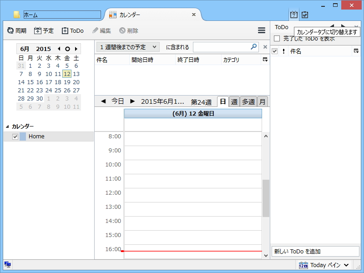Click 新しい ToDo を追加 input field
The height and width of the screenshot is (273, 364).
pyautogui.click(x=315, y=252)
